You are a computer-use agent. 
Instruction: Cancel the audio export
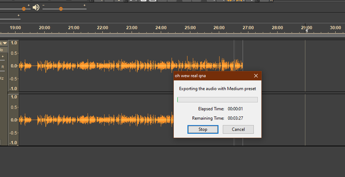[238, 129]
